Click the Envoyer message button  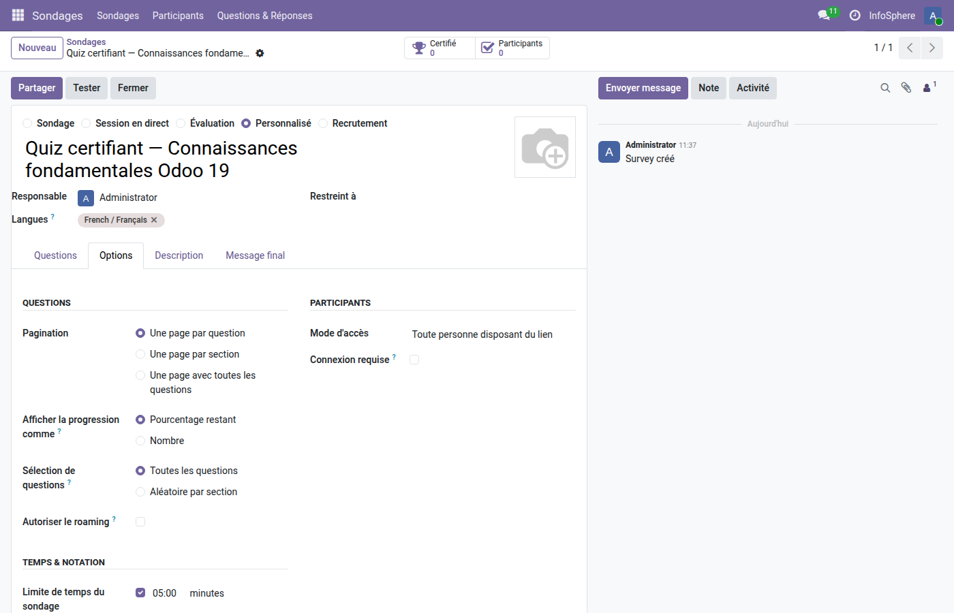click(x=643, y=88)
